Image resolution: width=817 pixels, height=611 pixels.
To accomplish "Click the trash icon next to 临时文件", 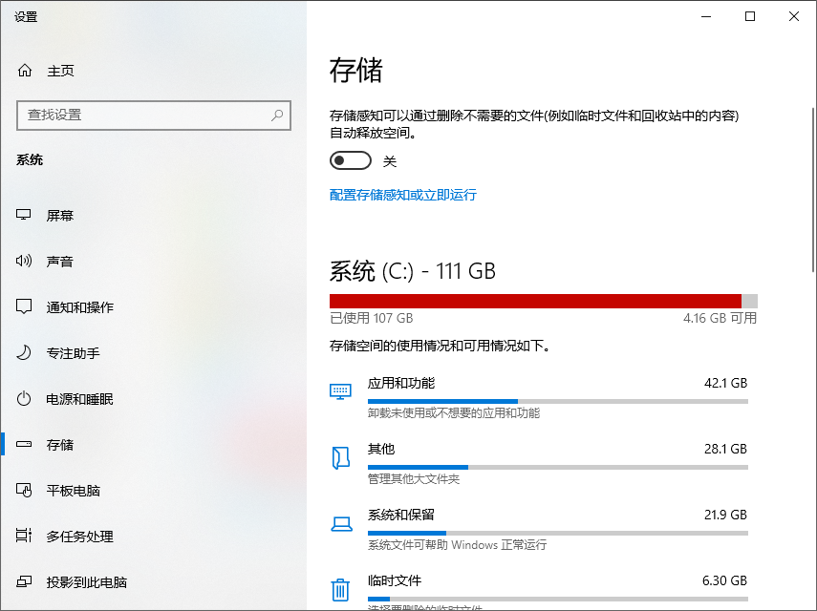I will click(340, 589).
